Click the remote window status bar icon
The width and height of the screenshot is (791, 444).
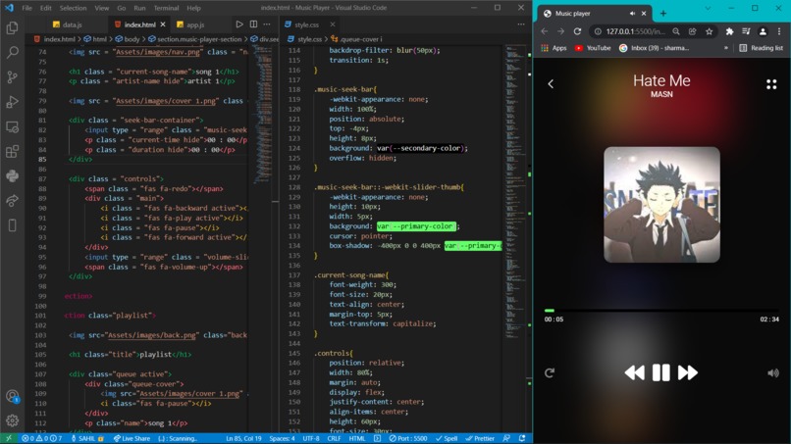(x=9, y=438)
